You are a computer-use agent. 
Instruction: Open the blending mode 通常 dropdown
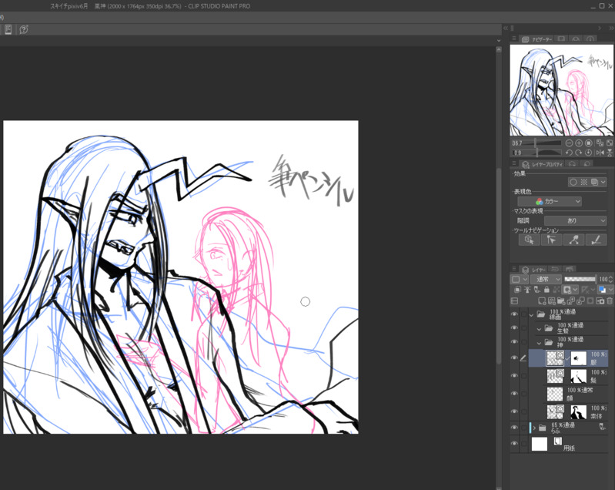point(546,279)
